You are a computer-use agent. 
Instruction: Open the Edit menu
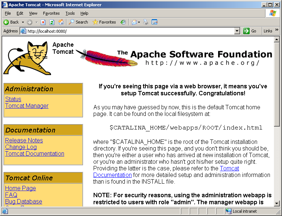[x=20, y=13]
